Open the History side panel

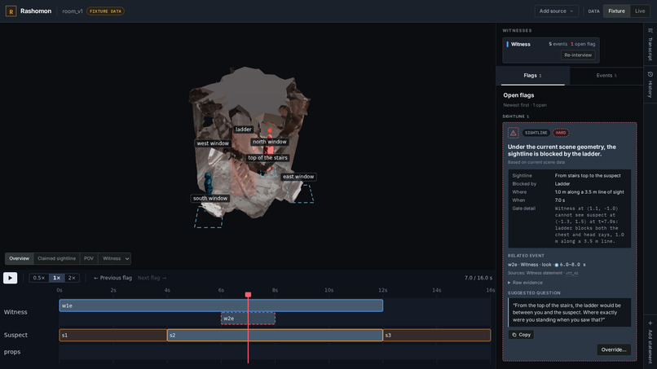650,85
